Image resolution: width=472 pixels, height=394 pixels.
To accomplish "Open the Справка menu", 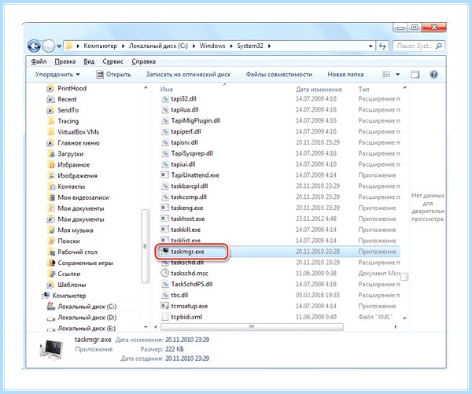I will (x=143, y=61).
